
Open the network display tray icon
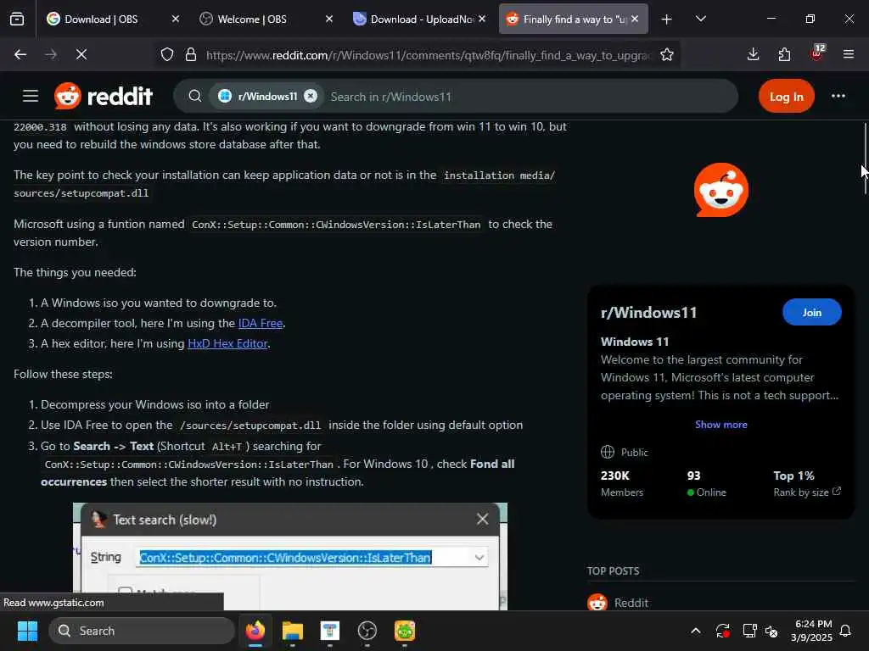coord(749,631)
